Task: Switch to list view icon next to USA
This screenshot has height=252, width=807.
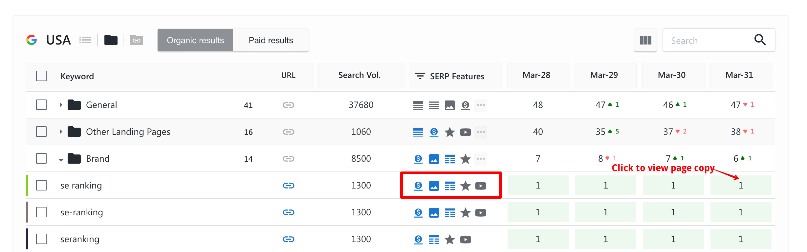Action: tap(85, 40)
